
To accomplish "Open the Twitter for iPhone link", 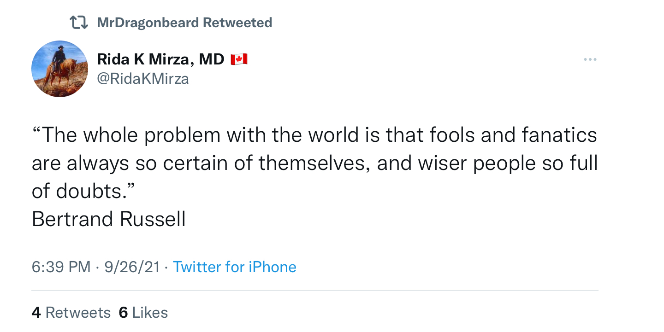I will point(234,267).
